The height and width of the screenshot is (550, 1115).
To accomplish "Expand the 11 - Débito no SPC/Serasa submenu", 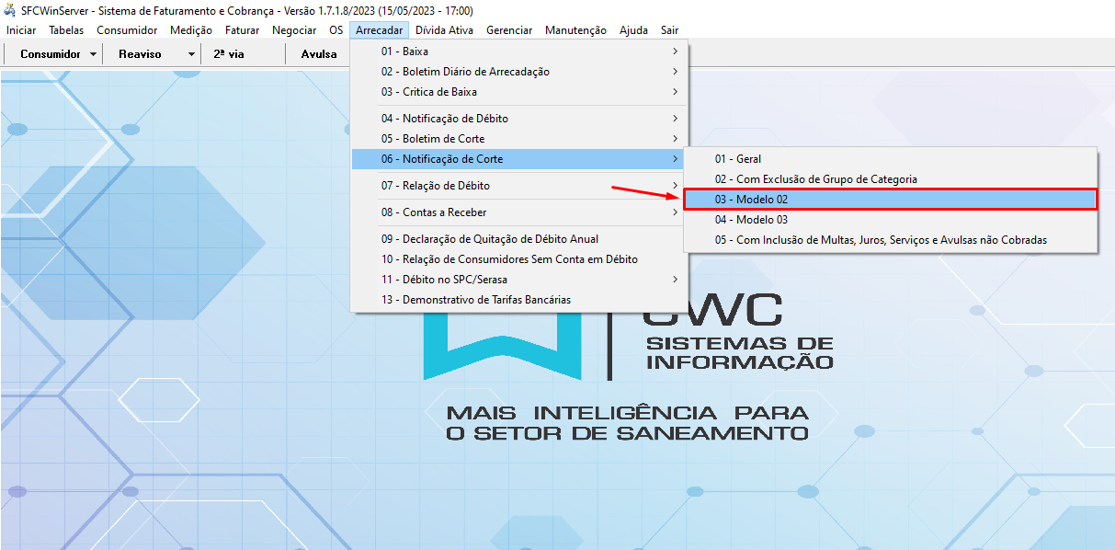I will 444,280.
